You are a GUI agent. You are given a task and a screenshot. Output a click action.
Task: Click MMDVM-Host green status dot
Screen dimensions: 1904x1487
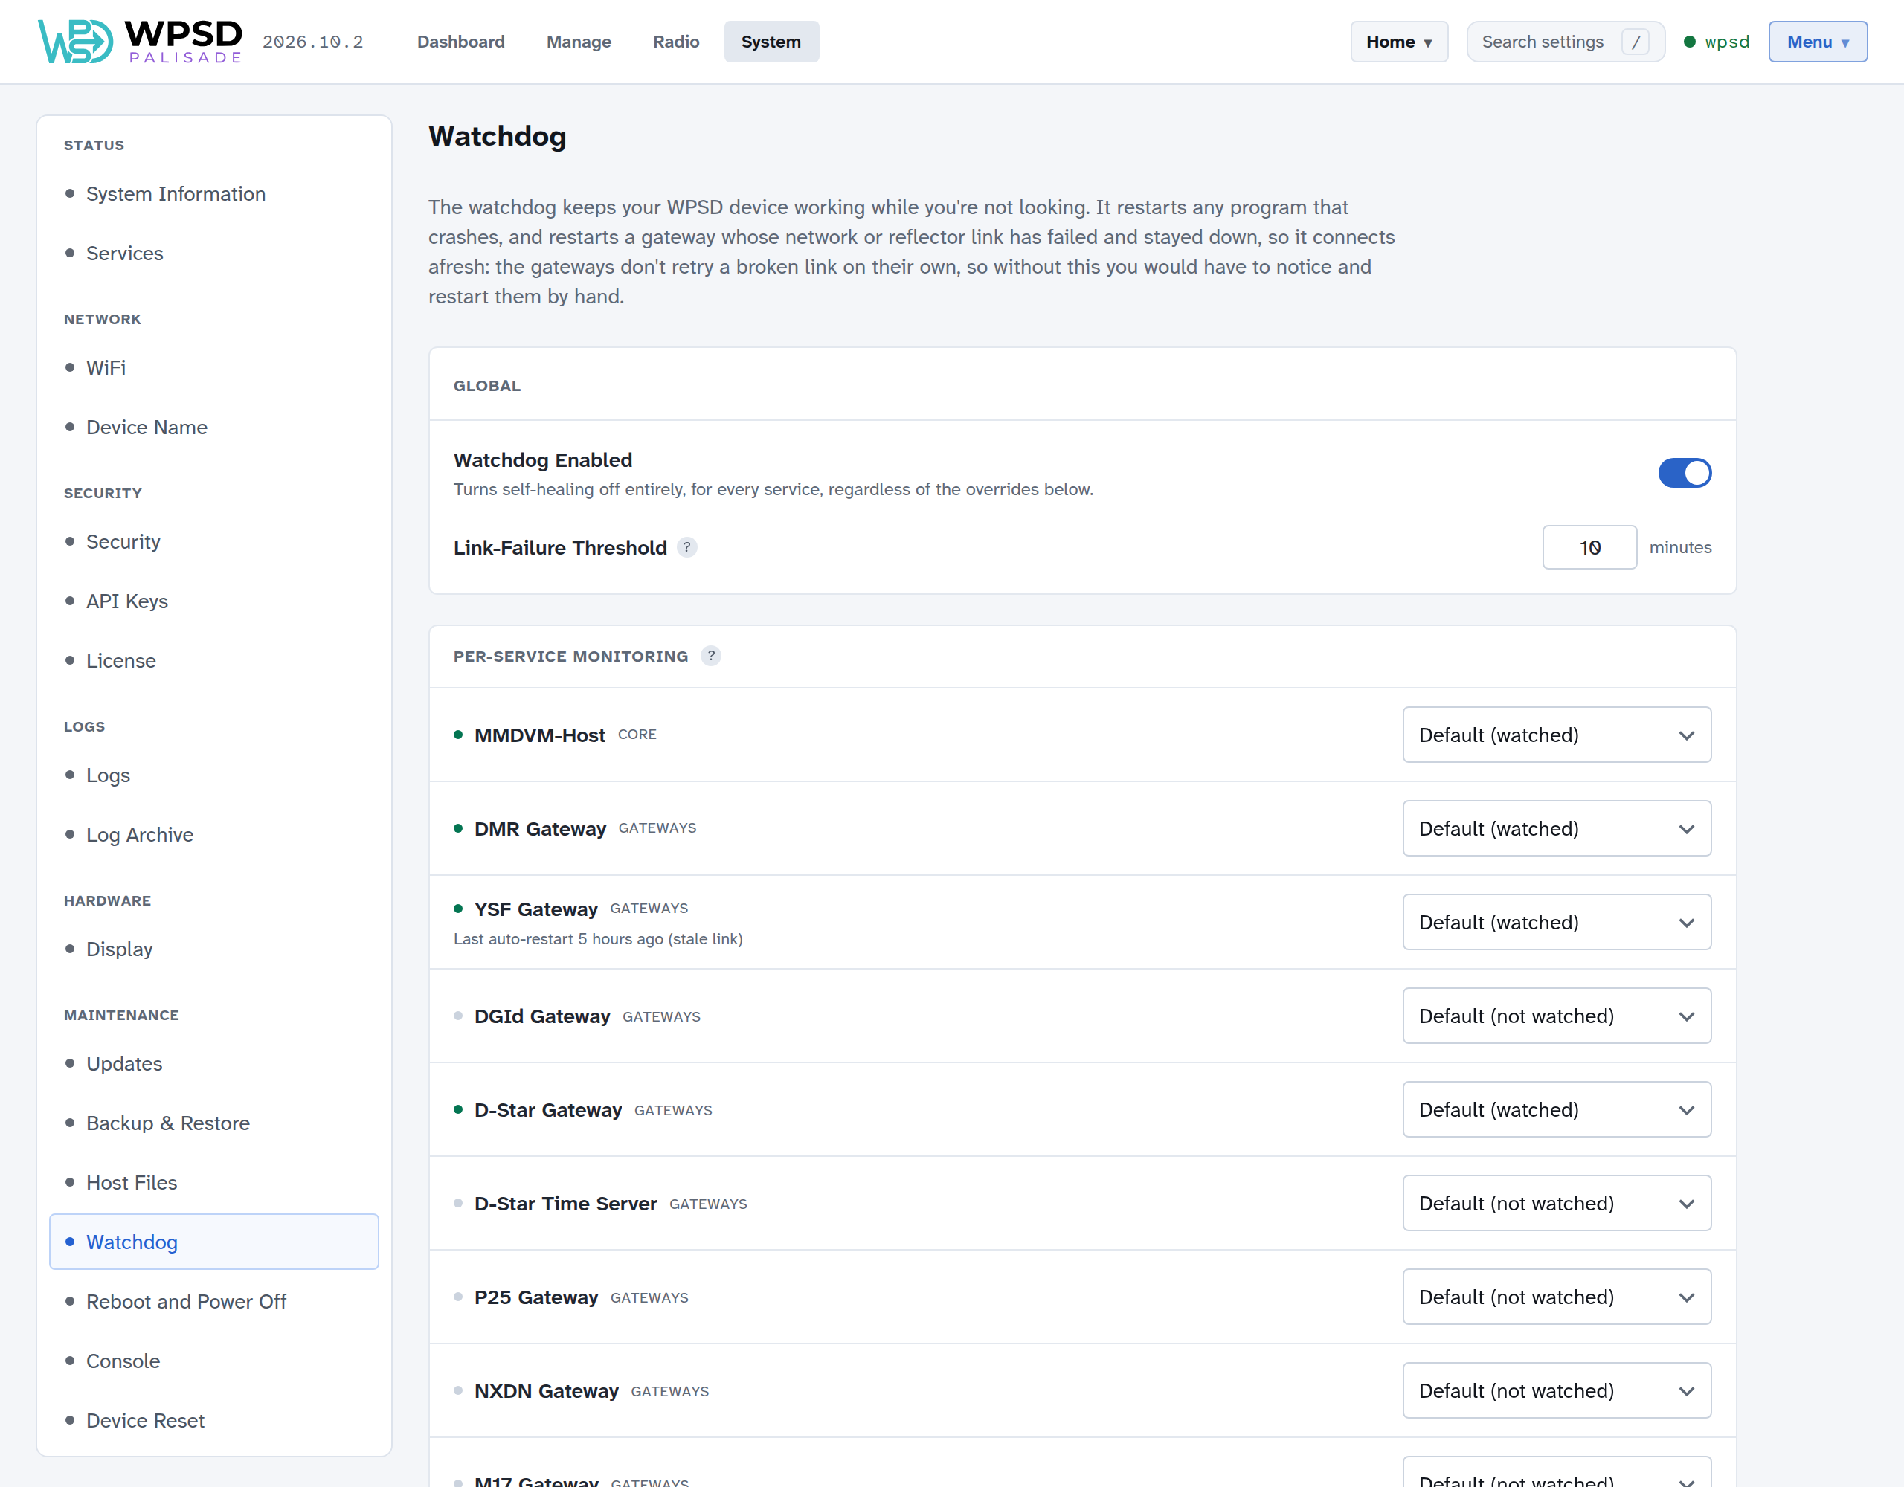point(457,735)
